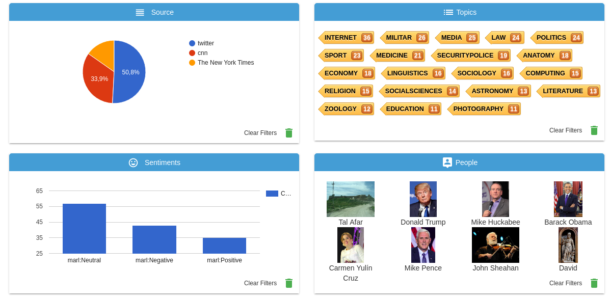
Task: Click the trash icon in Source panel
Action: [x=288, y=133]
